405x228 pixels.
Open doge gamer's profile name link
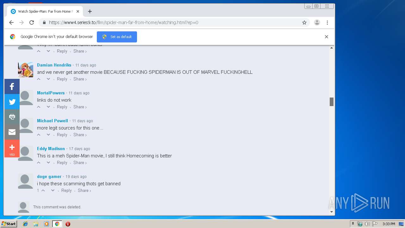tap(49, 176)
